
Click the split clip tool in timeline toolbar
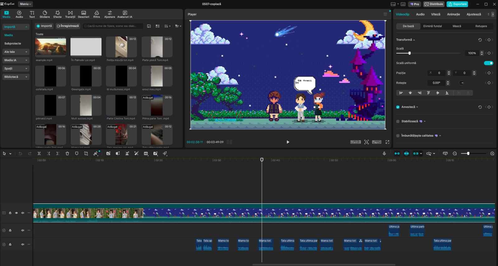[39, 153]
